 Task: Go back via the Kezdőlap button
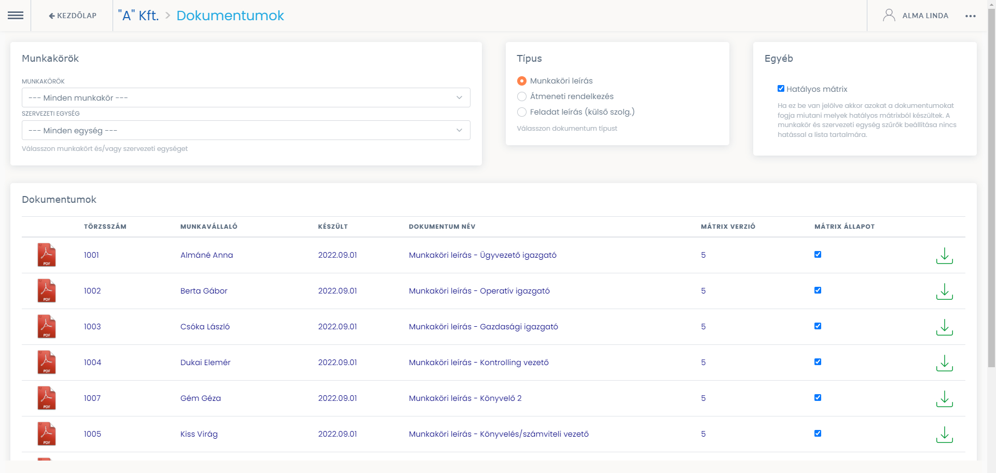pos(73,16)
